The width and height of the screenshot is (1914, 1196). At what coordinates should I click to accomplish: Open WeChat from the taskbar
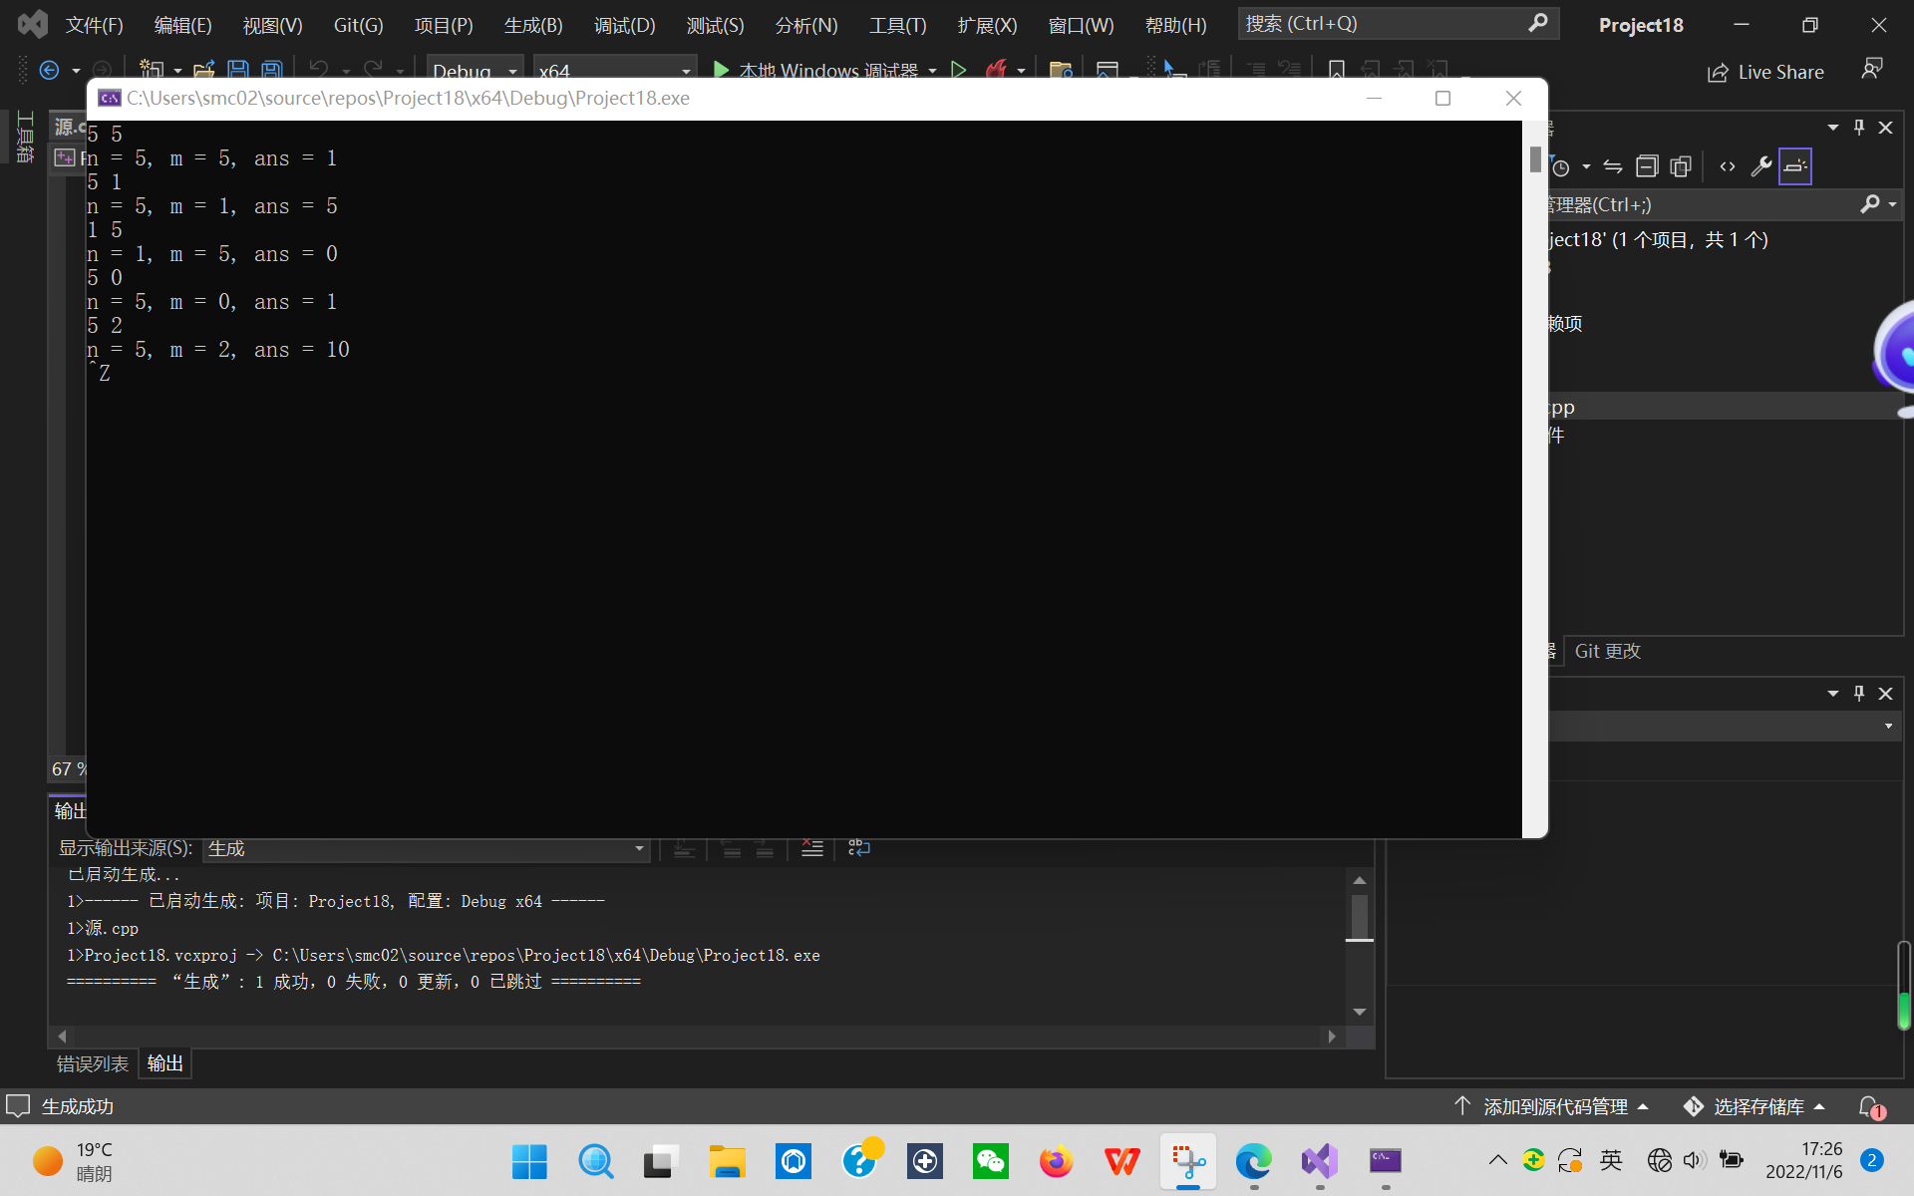pos(990,1161)
